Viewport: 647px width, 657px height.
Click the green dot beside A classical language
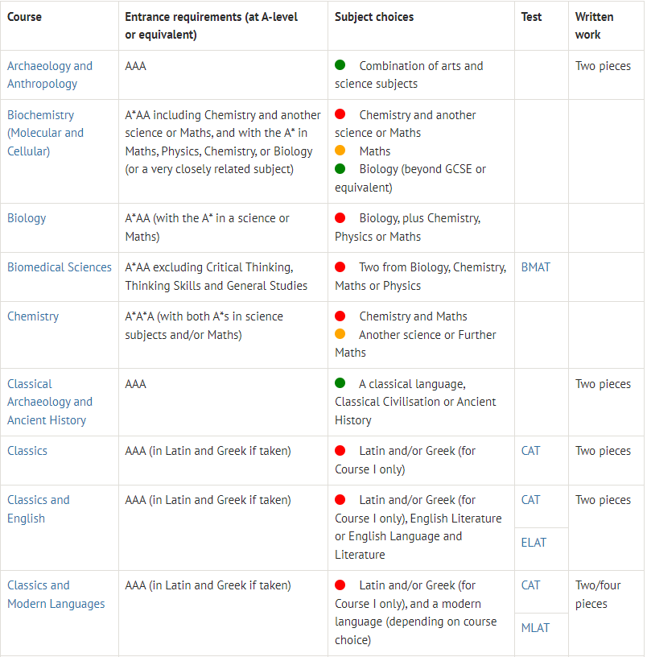[340, 383]
